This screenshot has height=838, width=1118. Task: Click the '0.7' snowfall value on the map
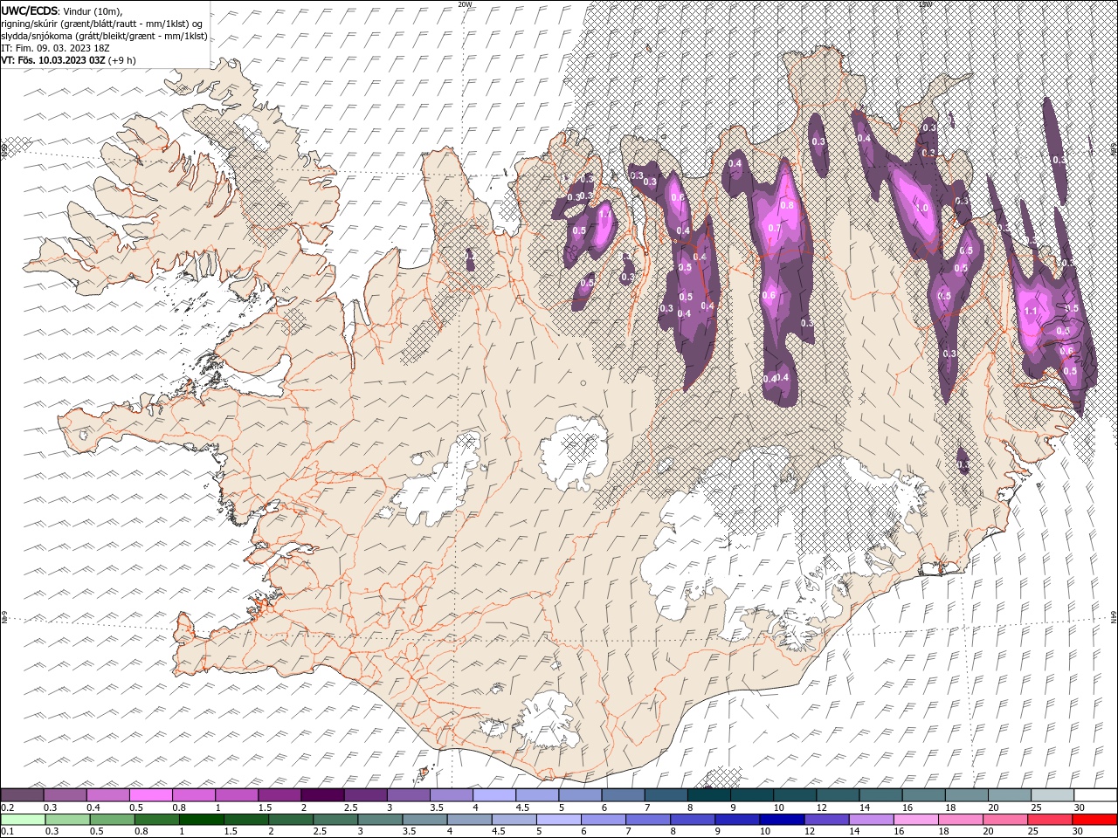click(774, 229)
